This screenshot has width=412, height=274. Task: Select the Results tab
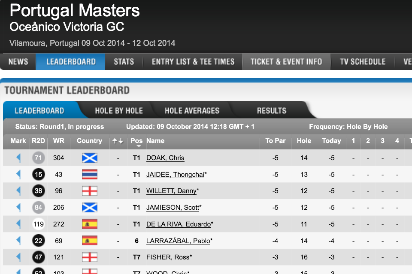271,110
